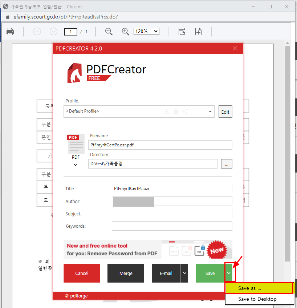This screenshot has width=297, height=308.
Task: Expand the Save button dropdown arrow
Action: coord(229,273)
